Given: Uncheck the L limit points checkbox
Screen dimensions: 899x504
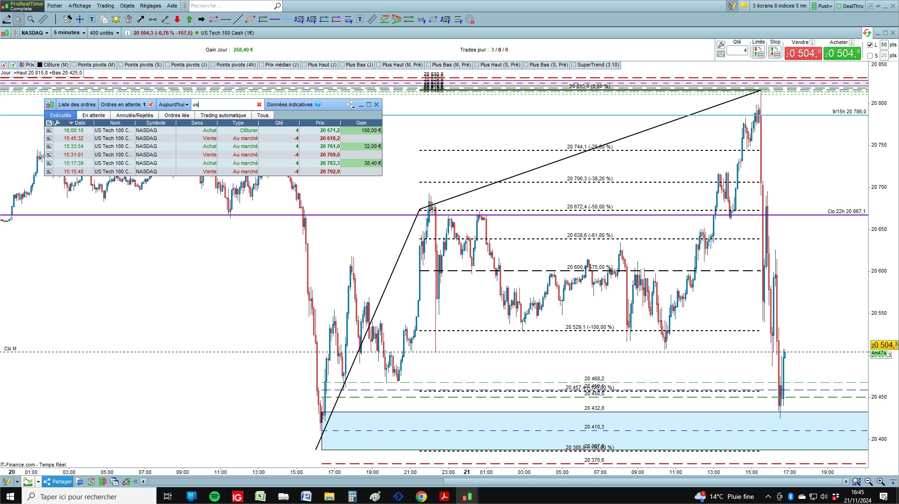Looking at the screenshot, I should 870,45.
